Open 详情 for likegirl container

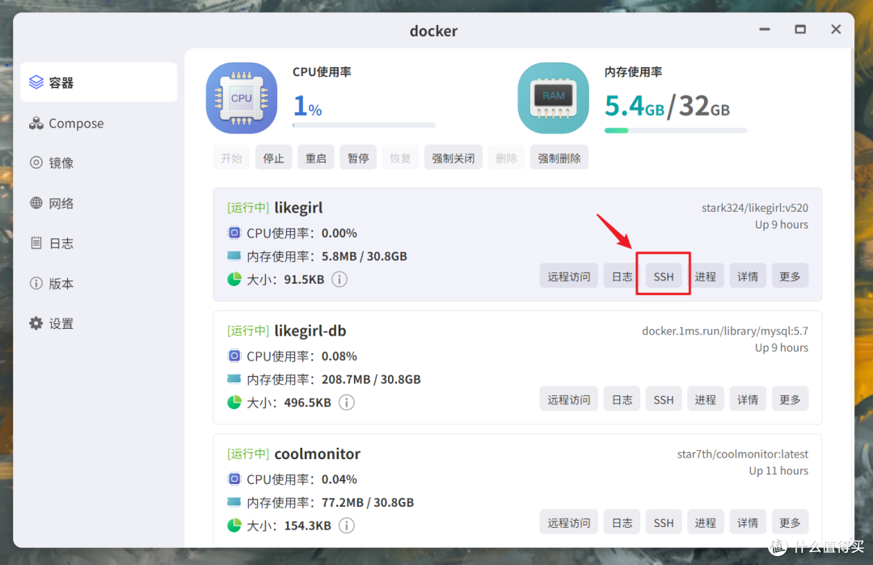748,276
